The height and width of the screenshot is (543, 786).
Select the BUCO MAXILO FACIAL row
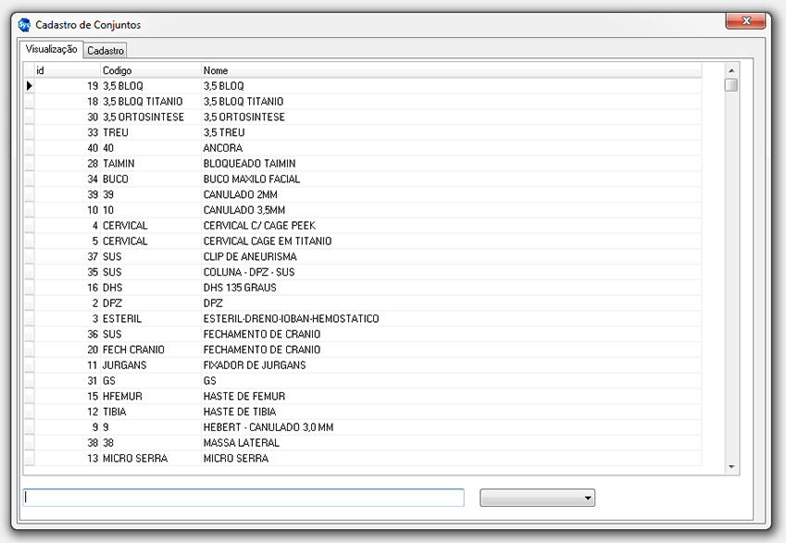click(x=251, y=179)
